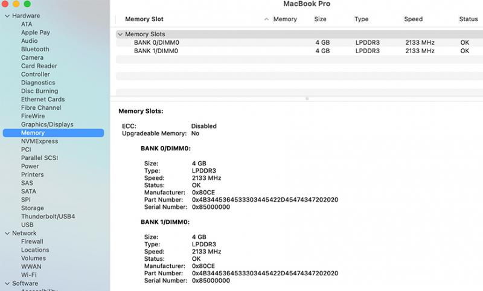
Task: Select Wi-Fi under Network
Action: [x=29, y=275]
